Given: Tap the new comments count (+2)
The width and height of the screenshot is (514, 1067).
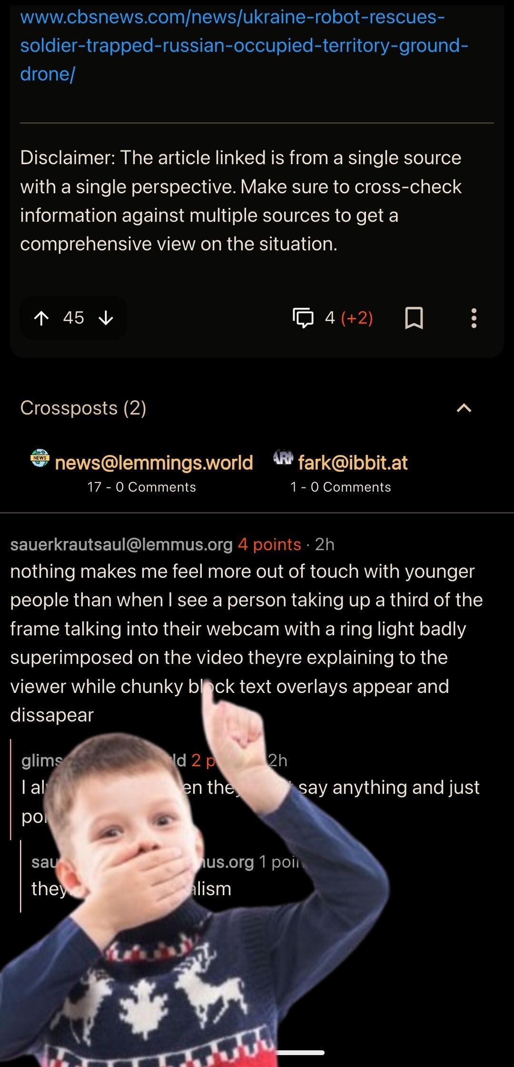Looking at the screenshot, I should pyautogui.click(x=357, y=318).
